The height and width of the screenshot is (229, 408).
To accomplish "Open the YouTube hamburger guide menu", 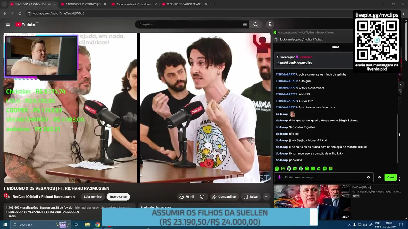I will tap(8, 24).
